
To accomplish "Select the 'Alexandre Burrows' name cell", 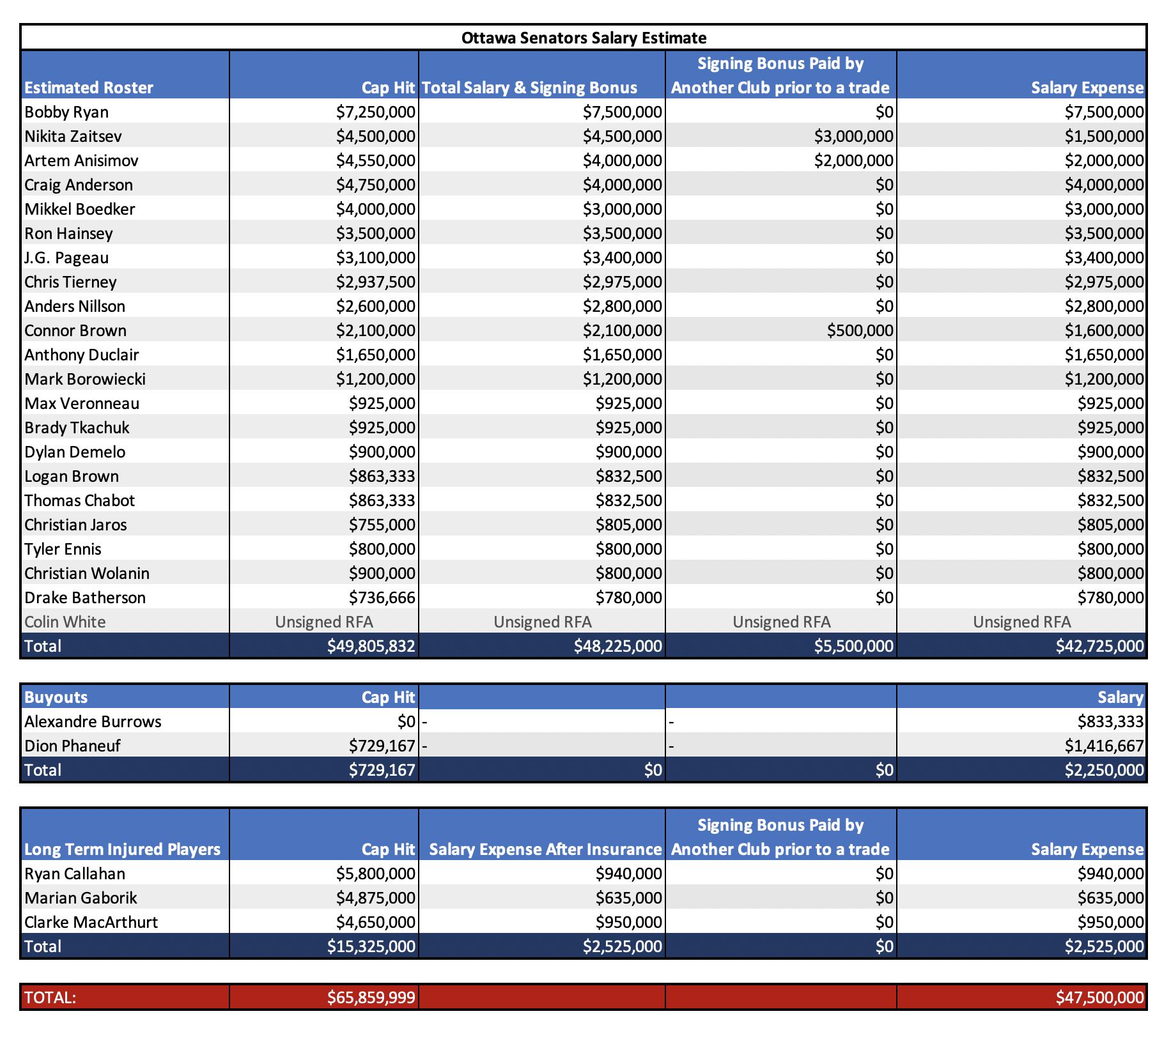I will (125, 721).
